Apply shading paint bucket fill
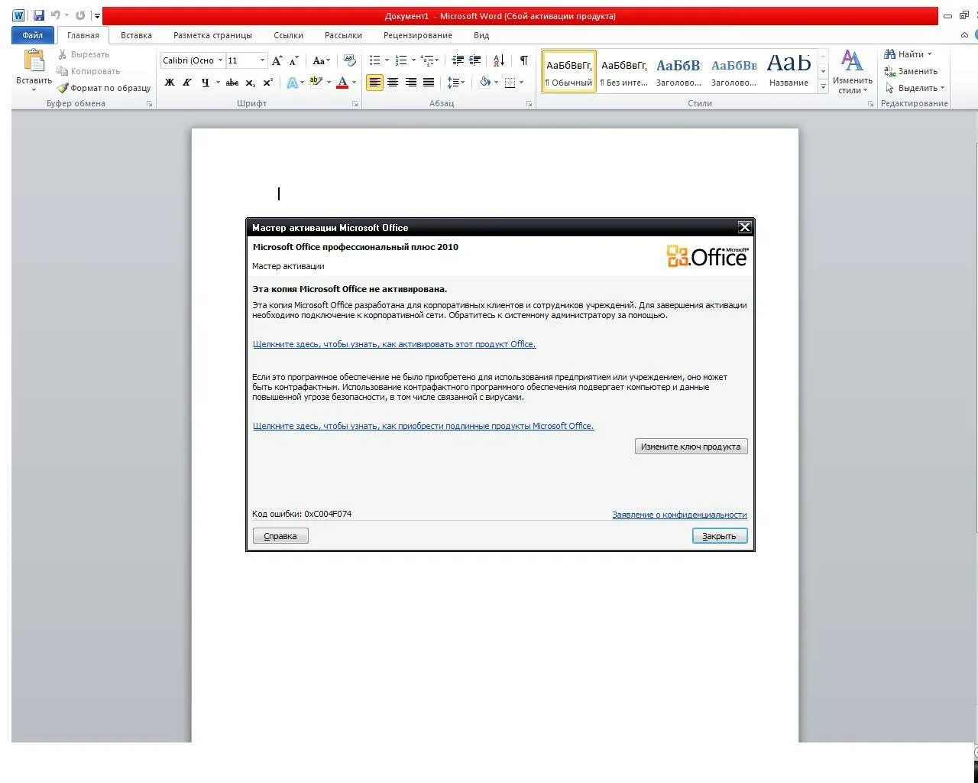Viewport: 978px width, 783px height. [484, 83]
